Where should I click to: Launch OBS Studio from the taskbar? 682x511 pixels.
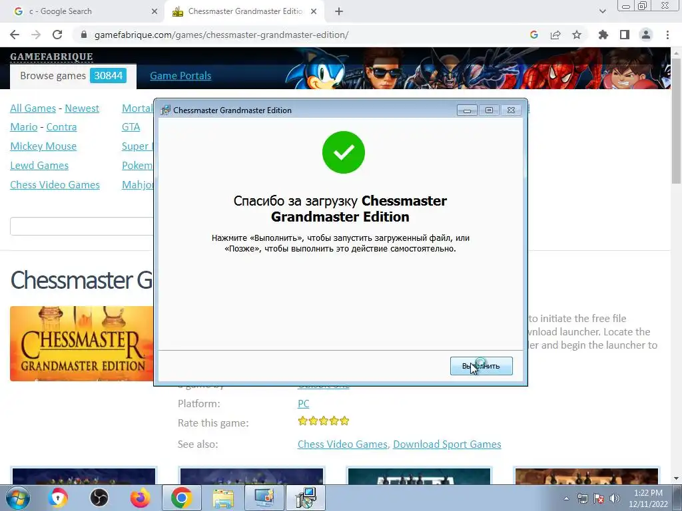click(99, 498)
